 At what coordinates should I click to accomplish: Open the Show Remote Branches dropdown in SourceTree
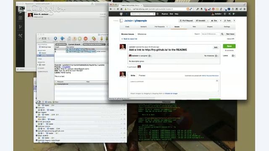94,44
